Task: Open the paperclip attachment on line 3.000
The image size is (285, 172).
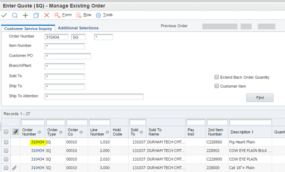Action: pos(14,168)
